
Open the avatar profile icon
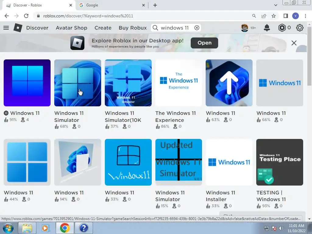245,28
